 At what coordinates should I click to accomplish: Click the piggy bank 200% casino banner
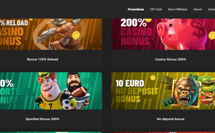tap(163, 34)
